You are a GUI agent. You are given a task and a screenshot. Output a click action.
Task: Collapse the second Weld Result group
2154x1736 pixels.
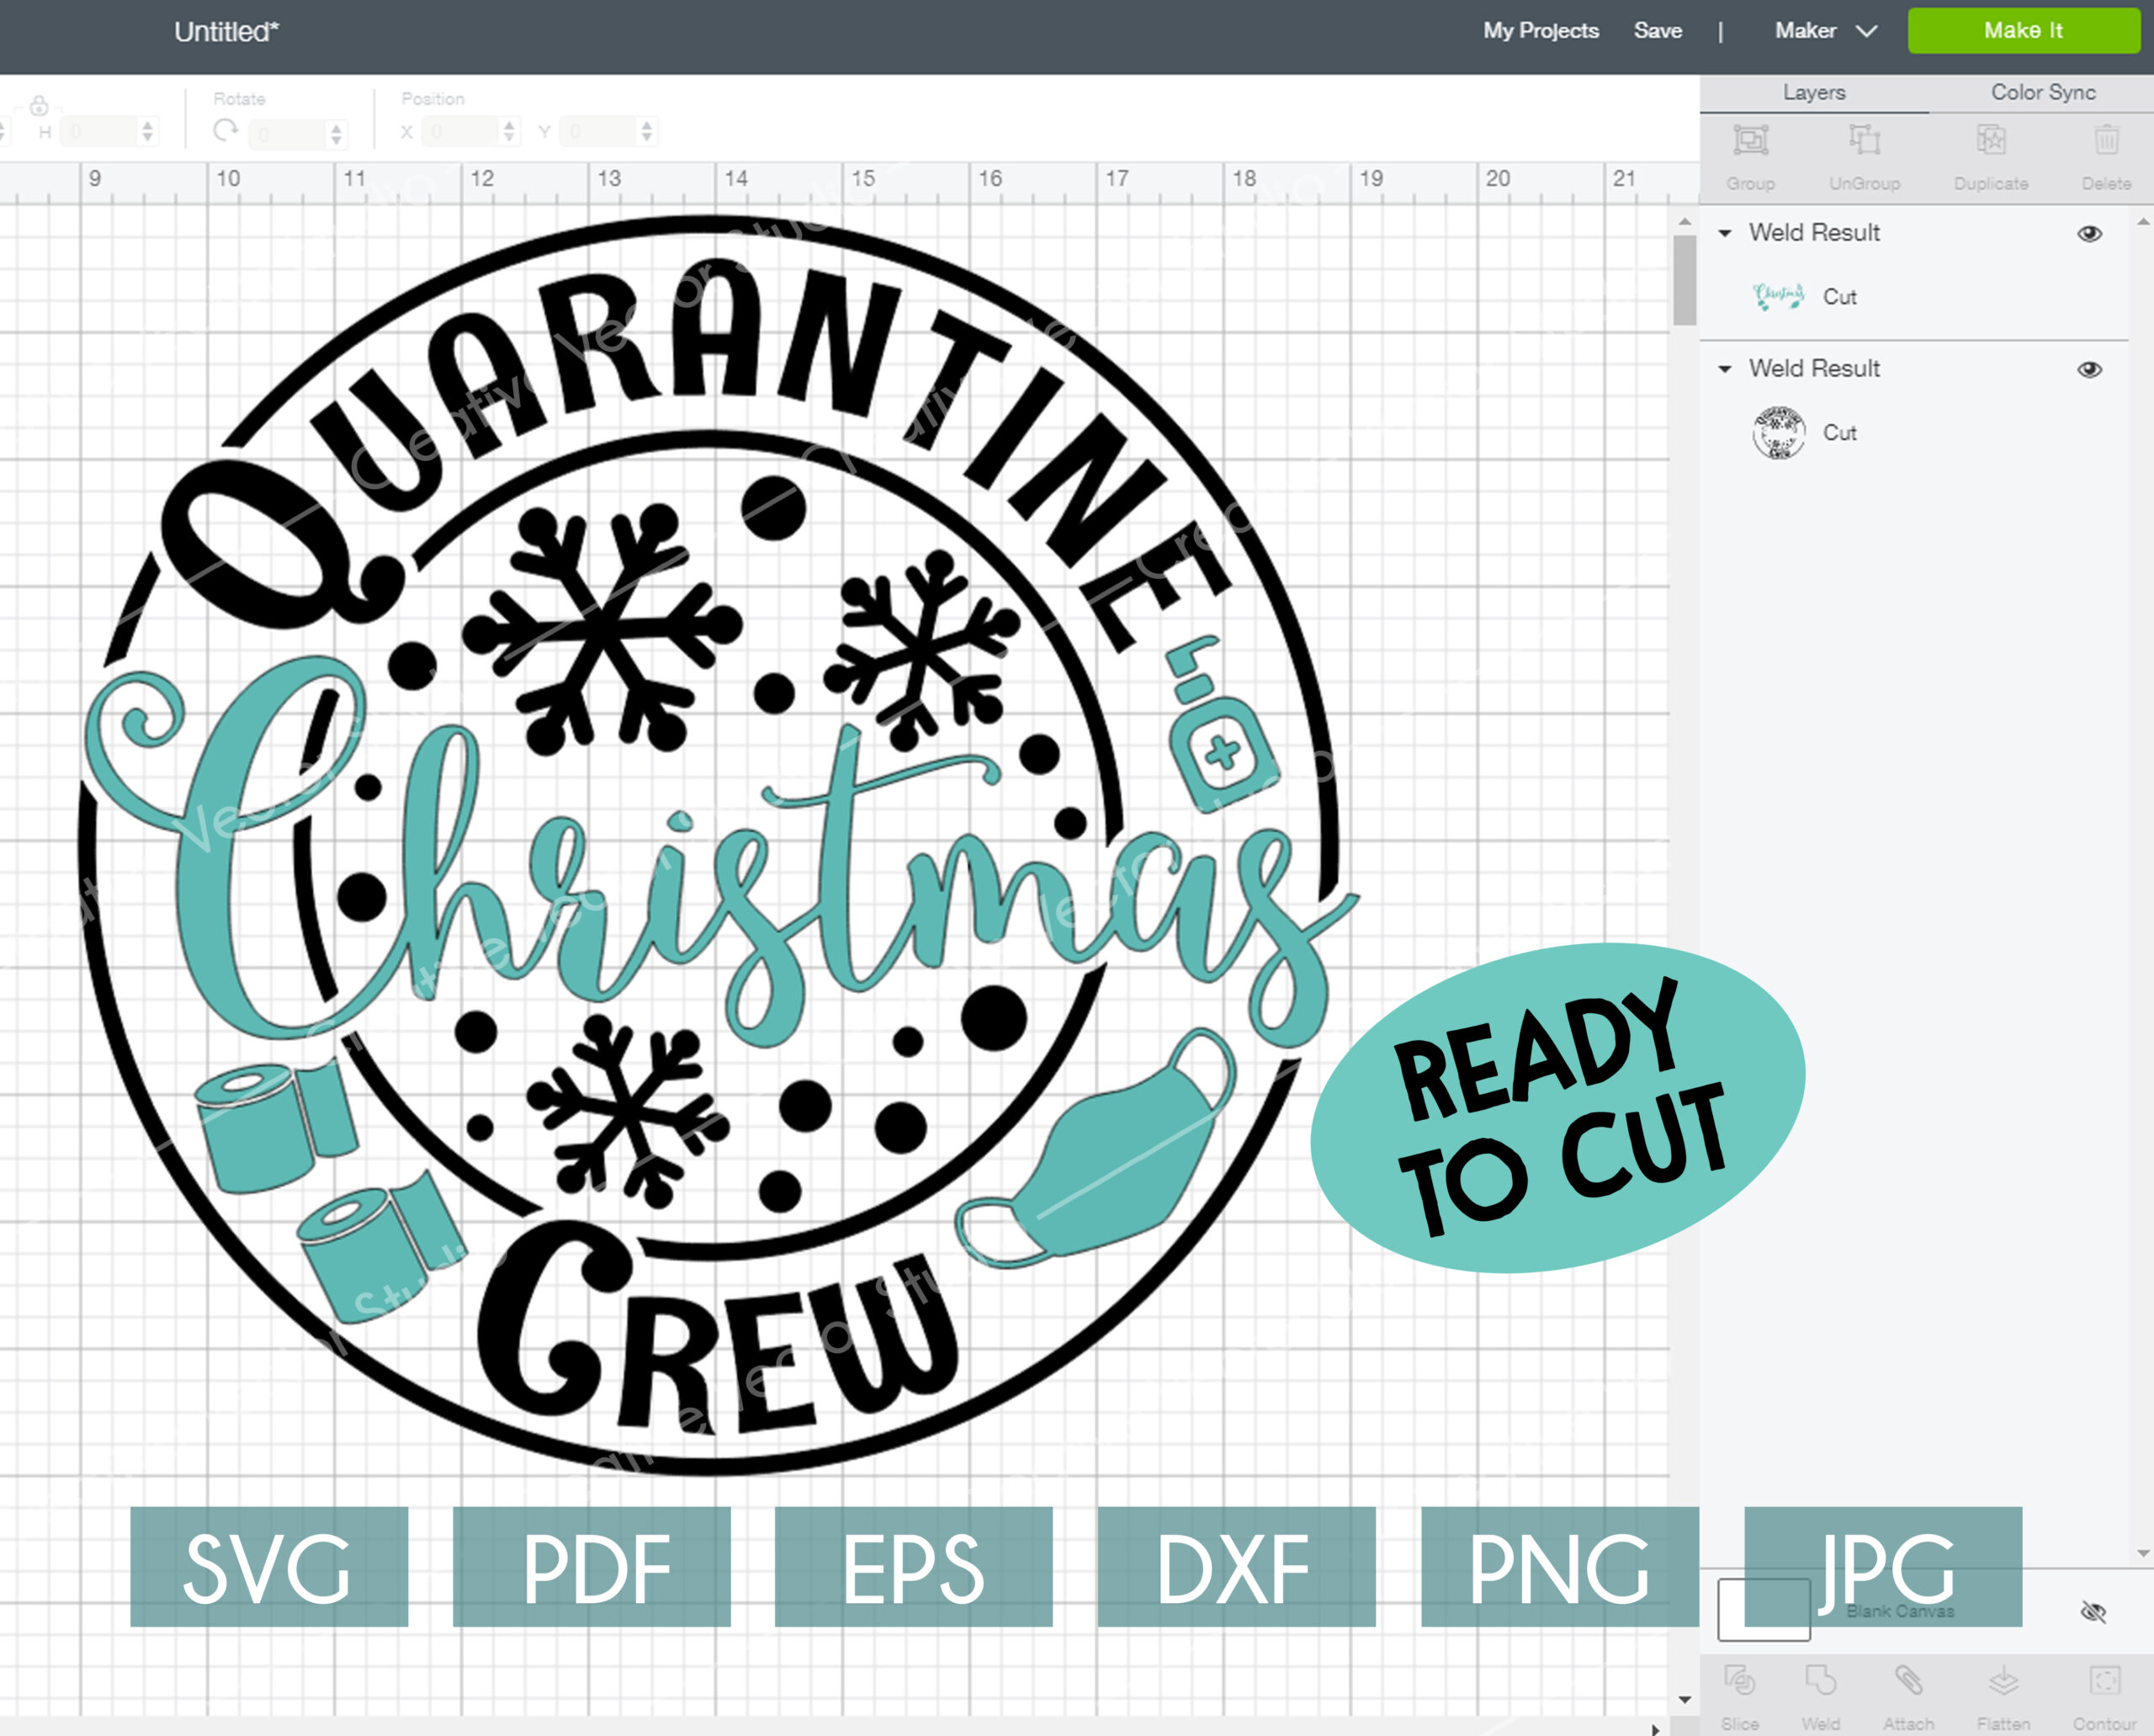(1725, 369)
